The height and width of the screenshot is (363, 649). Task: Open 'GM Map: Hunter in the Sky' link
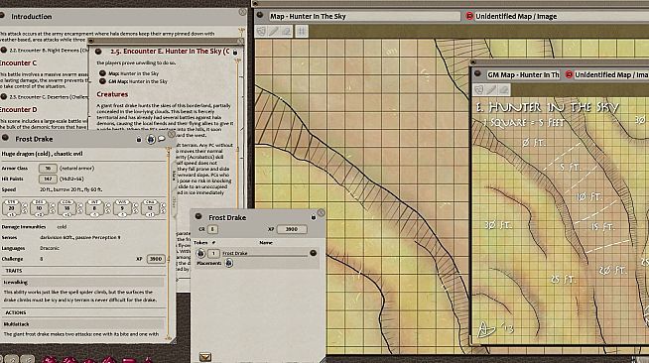[102, 81]
